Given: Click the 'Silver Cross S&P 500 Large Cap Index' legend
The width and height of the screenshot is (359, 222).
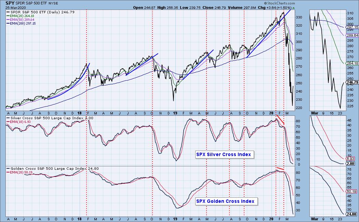Looking at the screenshot, I should (50, 118).
